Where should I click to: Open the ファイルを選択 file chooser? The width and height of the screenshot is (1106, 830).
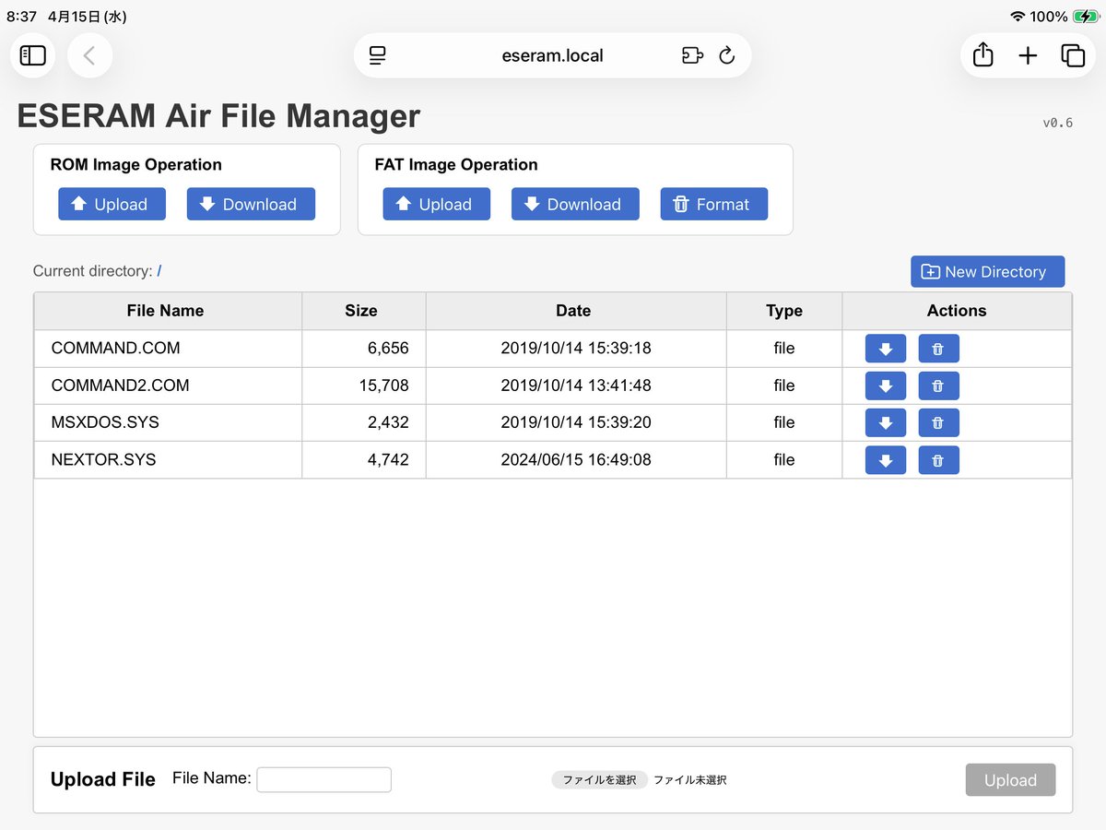(x=599, y=779)
